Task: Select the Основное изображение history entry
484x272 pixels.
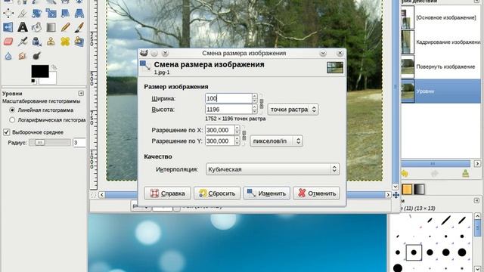Action: click(x=441, y=17)
